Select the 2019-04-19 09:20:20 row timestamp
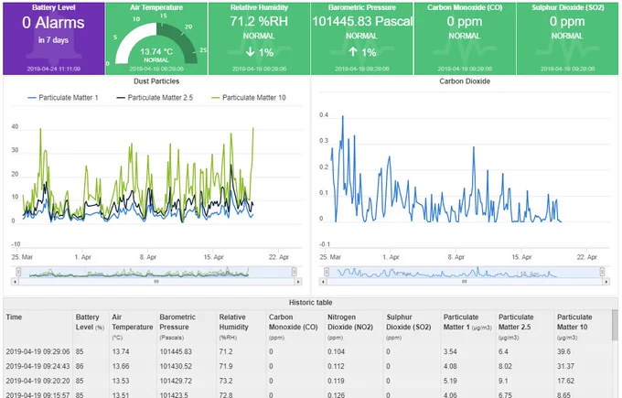Viewport: 622px width, 398px height. click(38, 381)
